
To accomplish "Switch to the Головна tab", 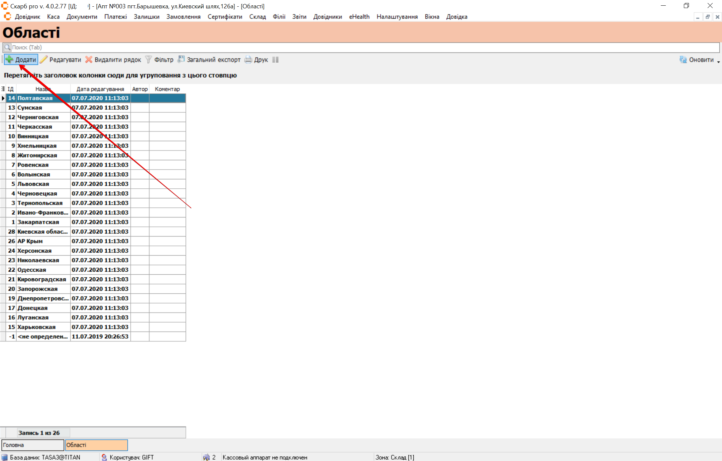I will pos(32,445).
